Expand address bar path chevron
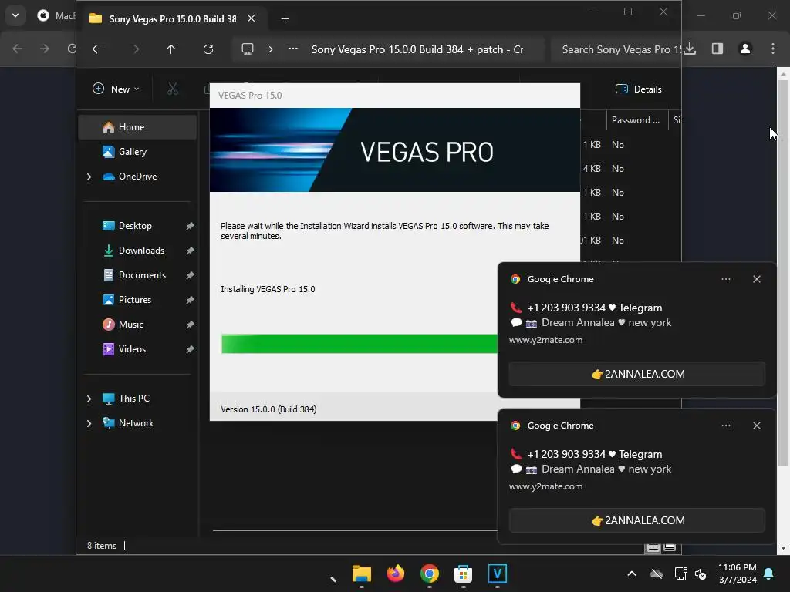The image size is (790, 592). (x=271, y=49)
